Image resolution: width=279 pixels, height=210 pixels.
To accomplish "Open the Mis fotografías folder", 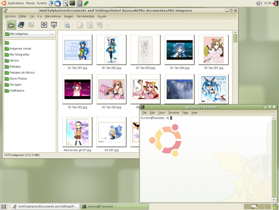I will [x=17, y=55].
